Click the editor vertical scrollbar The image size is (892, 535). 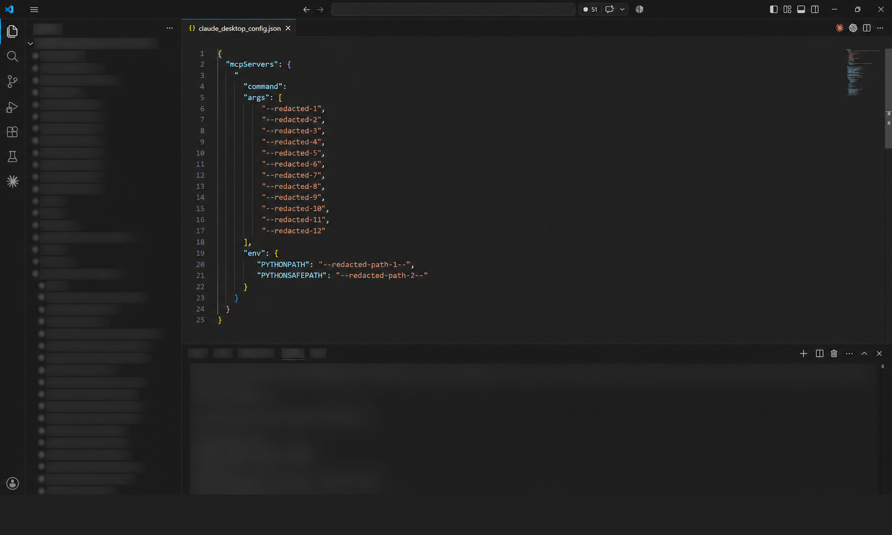pos(889,98)
